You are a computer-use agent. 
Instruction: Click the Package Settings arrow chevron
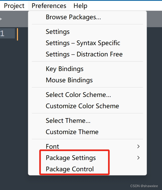tap(138, 158)
